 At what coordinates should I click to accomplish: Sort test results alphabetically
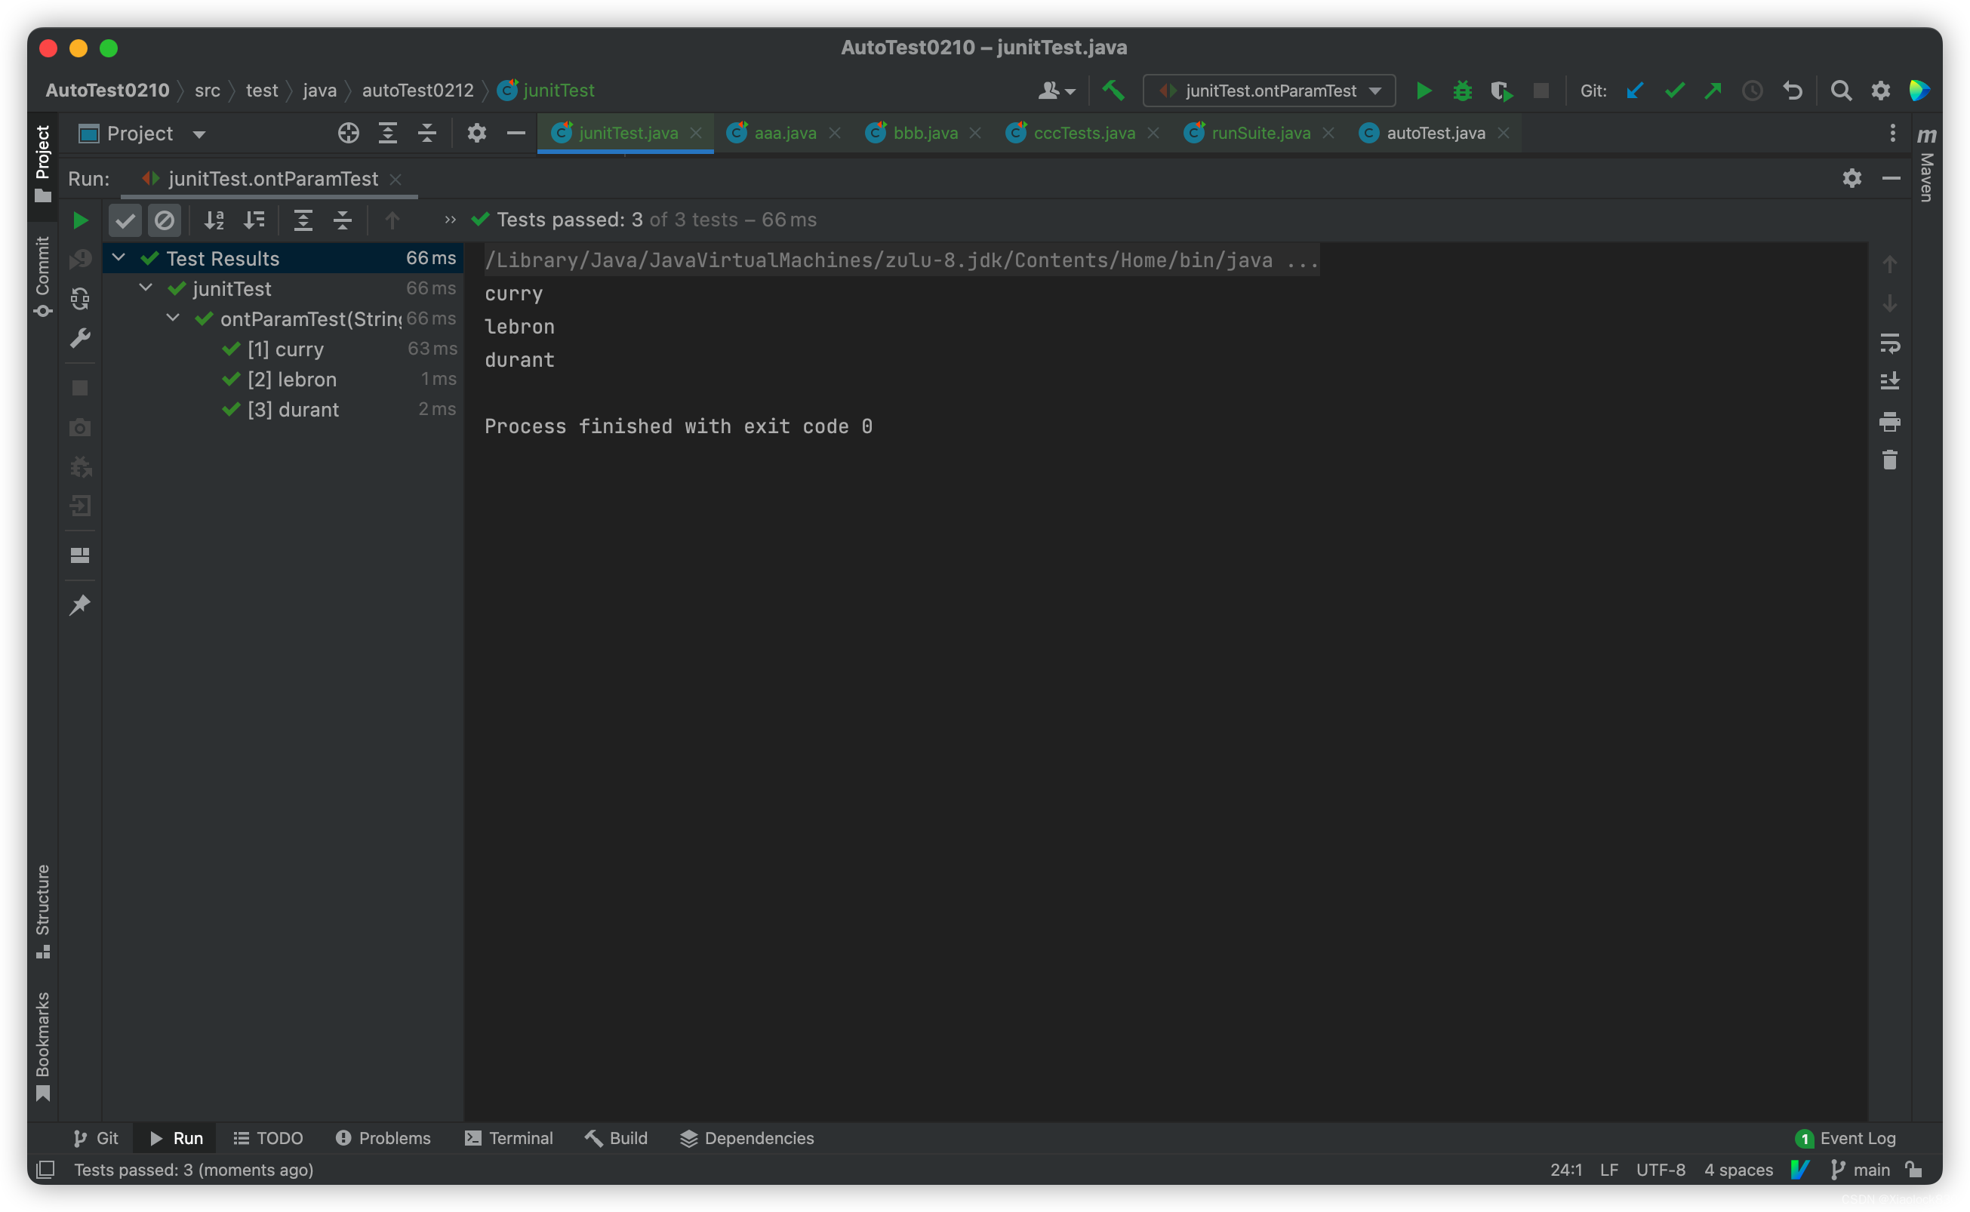(214, 220)
